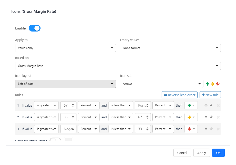This screenshot has width=236, height=165.
Task: Open the Apply to dropdown
Action: [65, 48]
